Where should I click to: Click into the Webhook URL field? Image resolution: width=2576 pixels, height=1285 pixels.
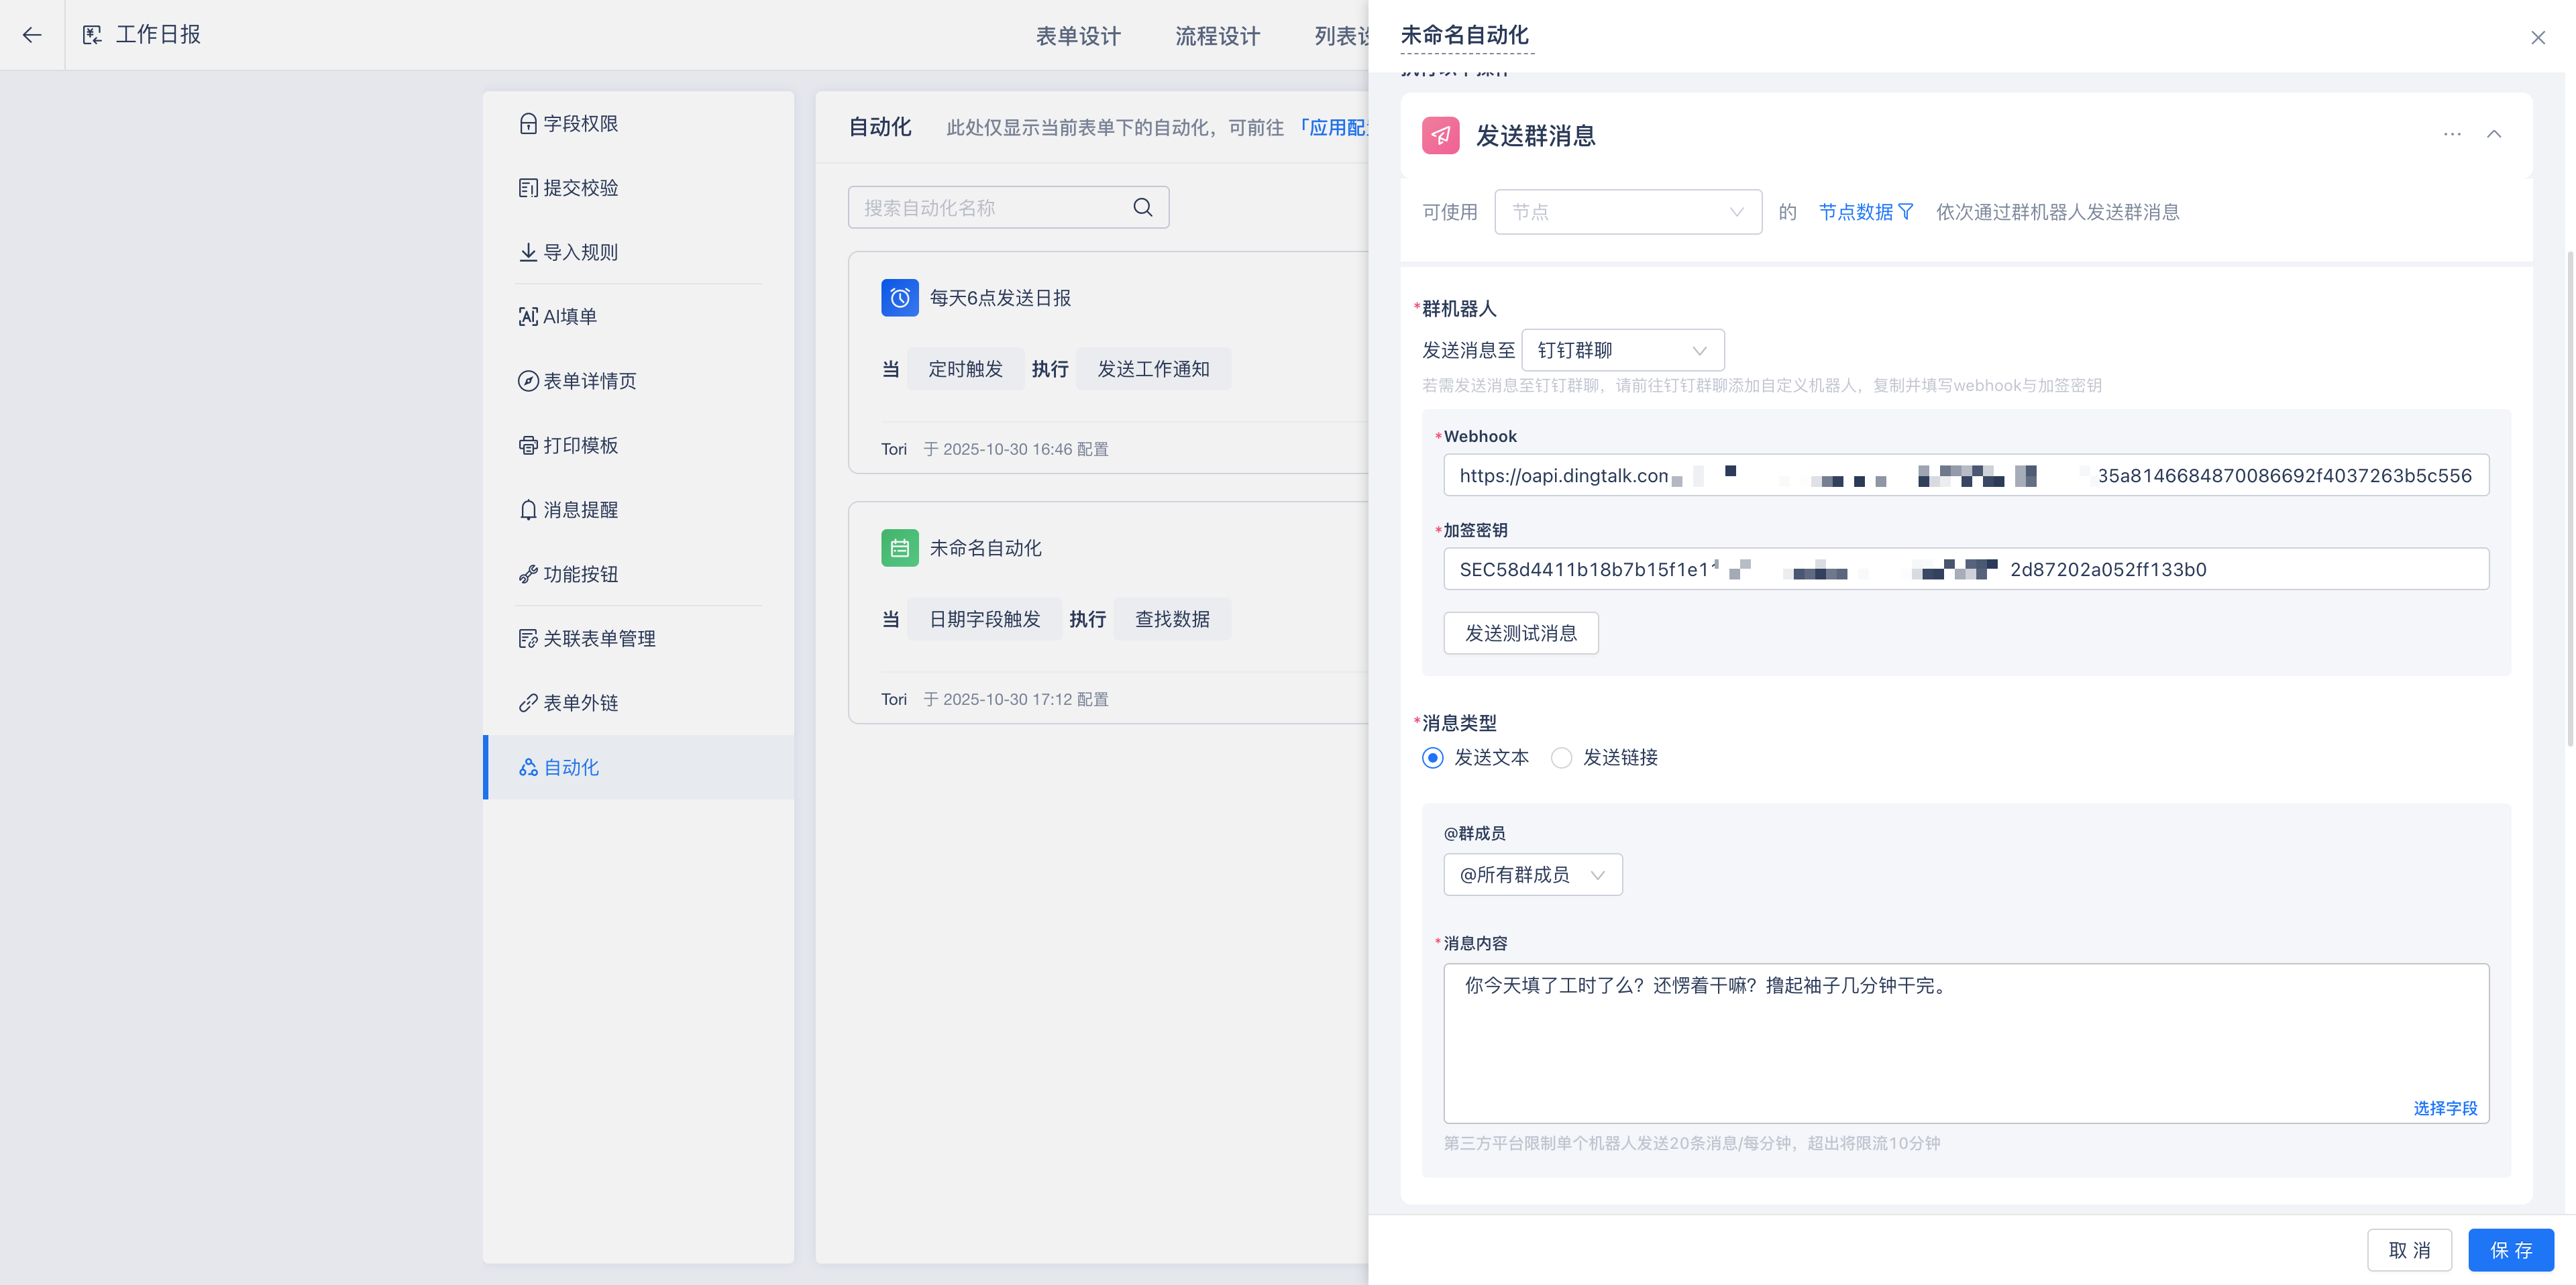tap(1966, 475)
